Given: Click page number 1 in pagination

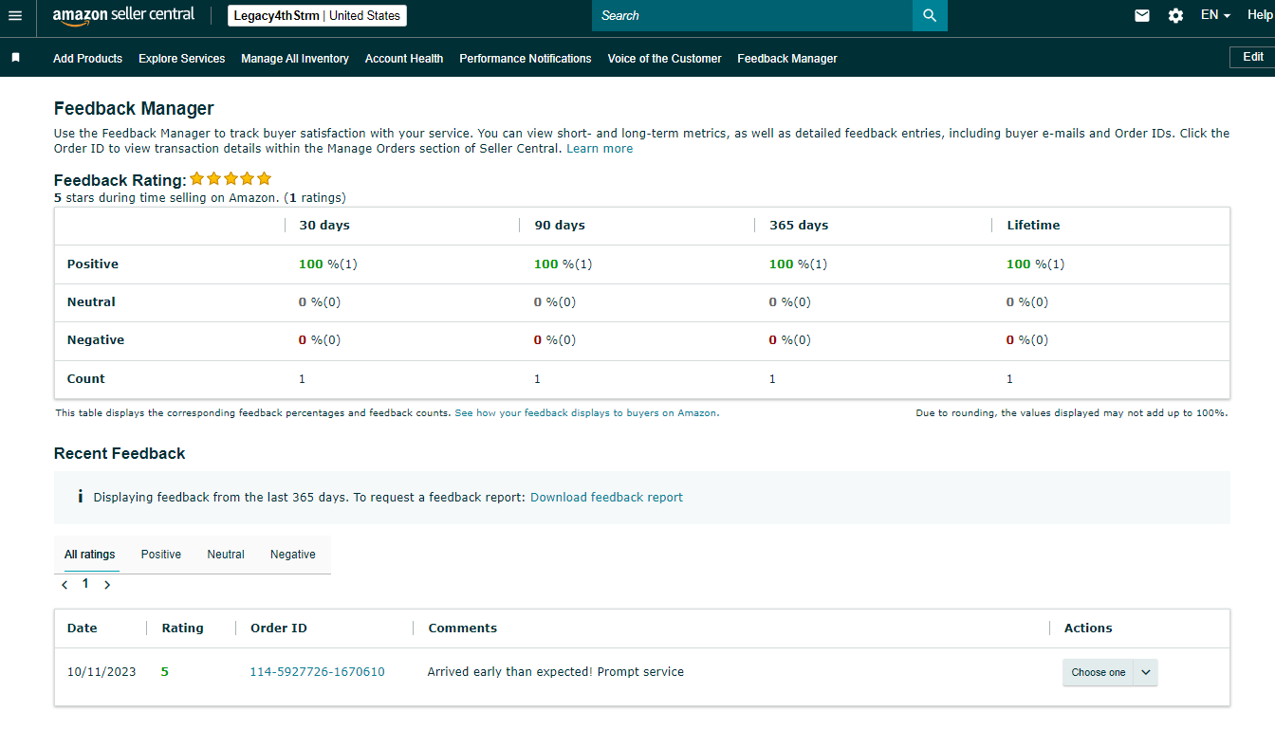Looking at the screenshot, I should pyautogui.click(x=85, y=584).
